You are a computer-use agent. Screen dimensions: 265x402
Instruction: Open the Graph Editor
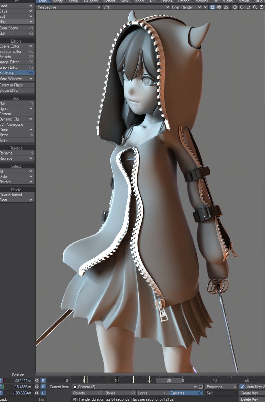tap(17, 67)
